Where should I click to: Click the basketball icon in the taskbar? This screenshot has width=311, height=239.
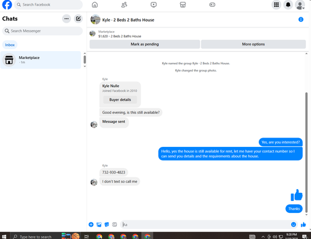coord(75,236)
